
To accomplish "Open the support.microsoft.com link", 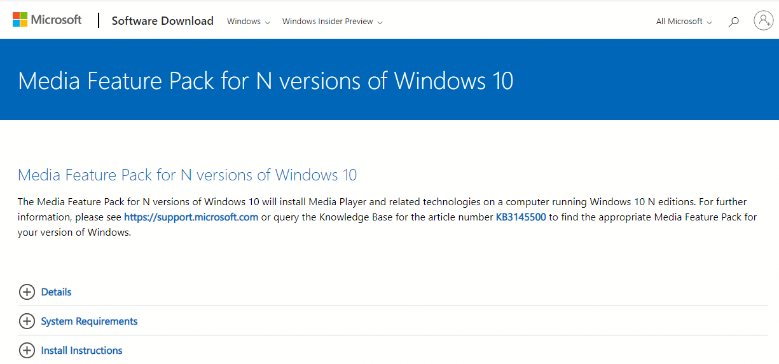I will tap(191, 217).
